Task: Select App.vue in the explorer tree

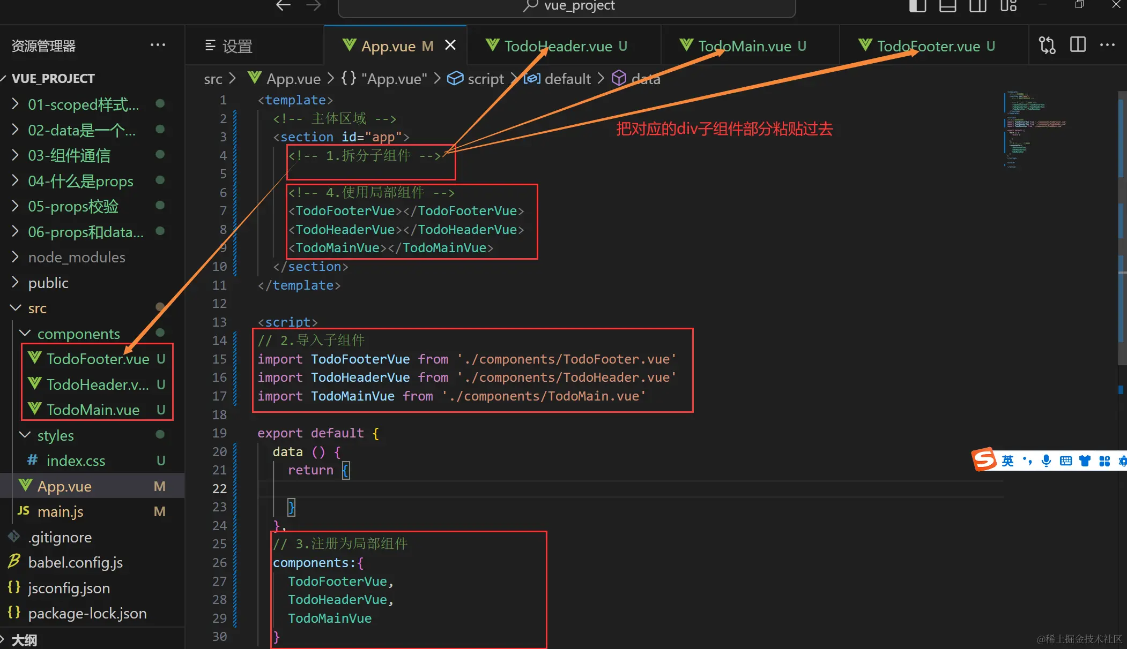Action: 92,486
